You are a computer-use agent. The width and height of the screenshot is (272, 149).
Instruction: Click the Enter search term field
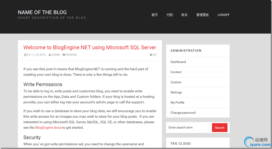tap(189, 128)
